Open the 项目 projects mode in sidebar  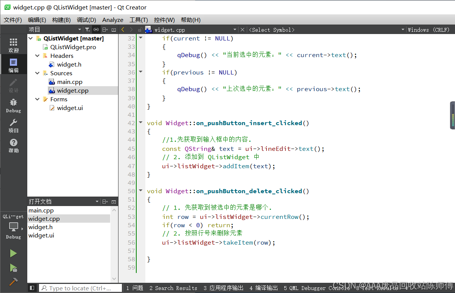[13, 126]
